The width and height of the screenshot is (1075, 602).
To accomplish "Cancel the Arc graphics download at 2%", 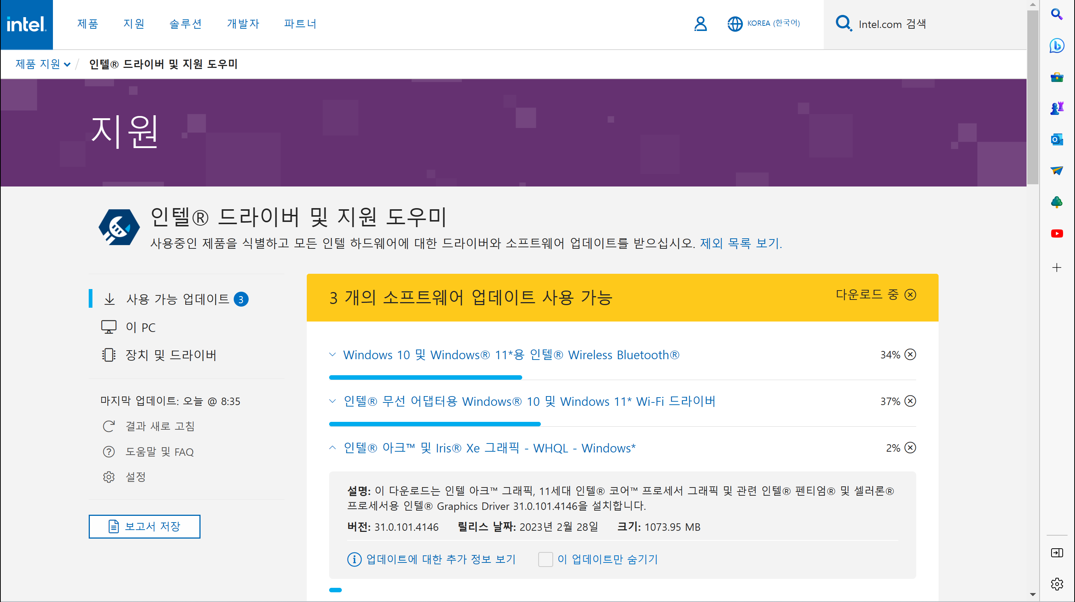I will coord(910,448).
